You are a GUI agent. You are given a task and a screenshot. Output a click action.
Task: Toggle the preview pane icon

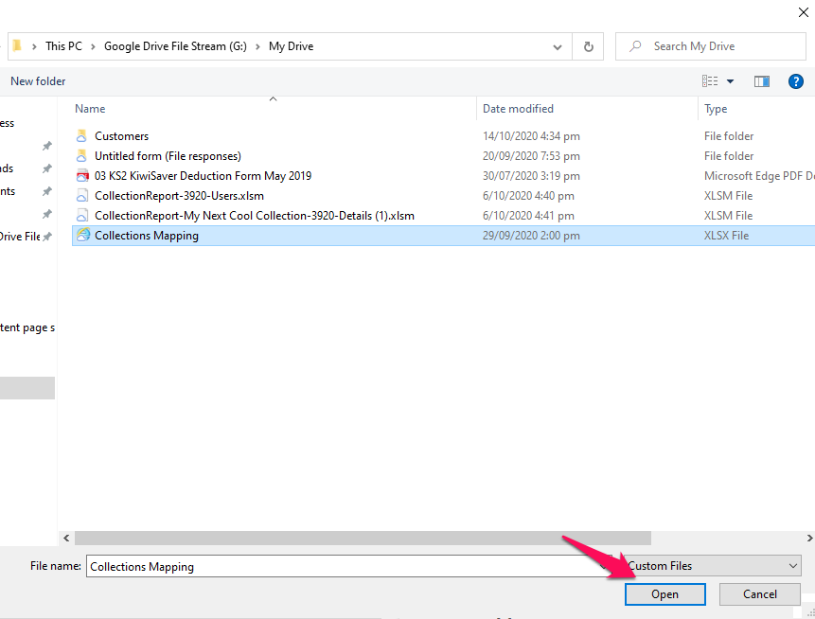point(761,81)
